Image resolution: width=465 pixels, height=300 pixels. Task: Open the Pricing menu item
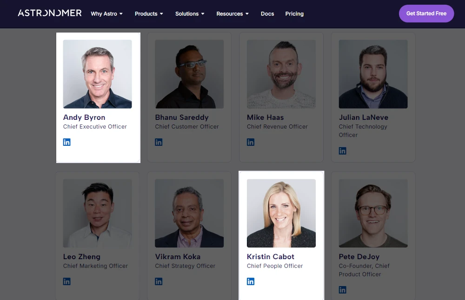click(294, 13)
